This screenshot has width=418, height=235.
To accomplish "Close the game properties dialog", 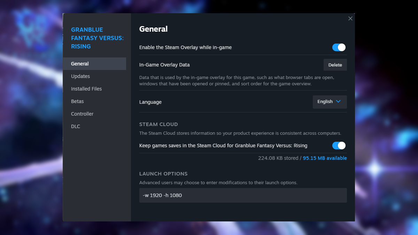I will coord(350,18).
